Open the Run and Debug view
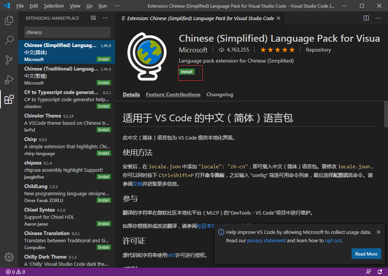Image resolution: width=388 pixels, height=276 pixels. tap(9, 80)
